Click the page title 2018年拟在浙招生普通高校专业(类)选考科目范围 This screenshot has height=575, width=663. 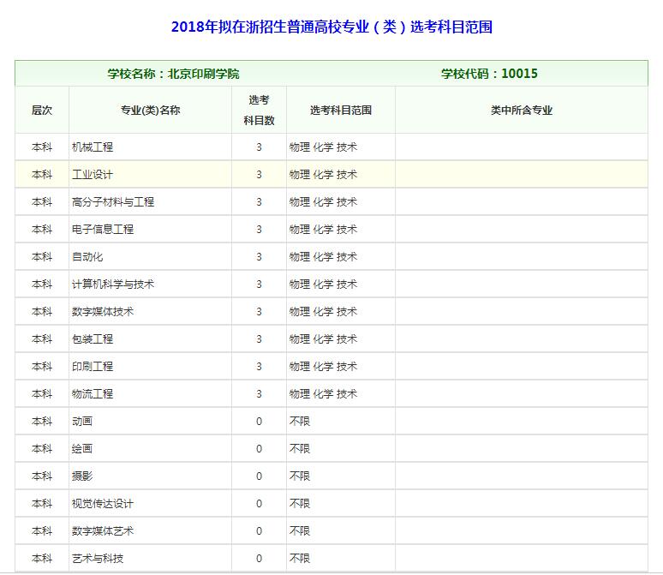click(331, 27)
